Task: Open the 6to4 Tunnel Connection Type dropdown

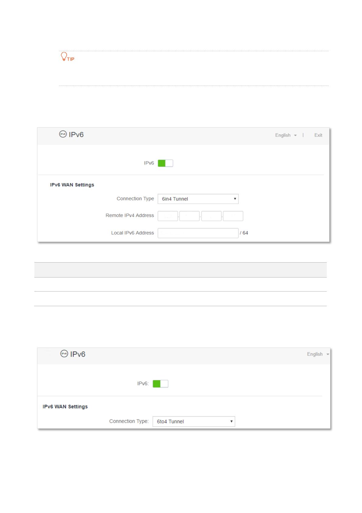Action: pos(194,422)
